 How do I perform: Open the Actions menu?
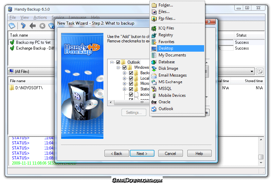[x=40, y=17]
